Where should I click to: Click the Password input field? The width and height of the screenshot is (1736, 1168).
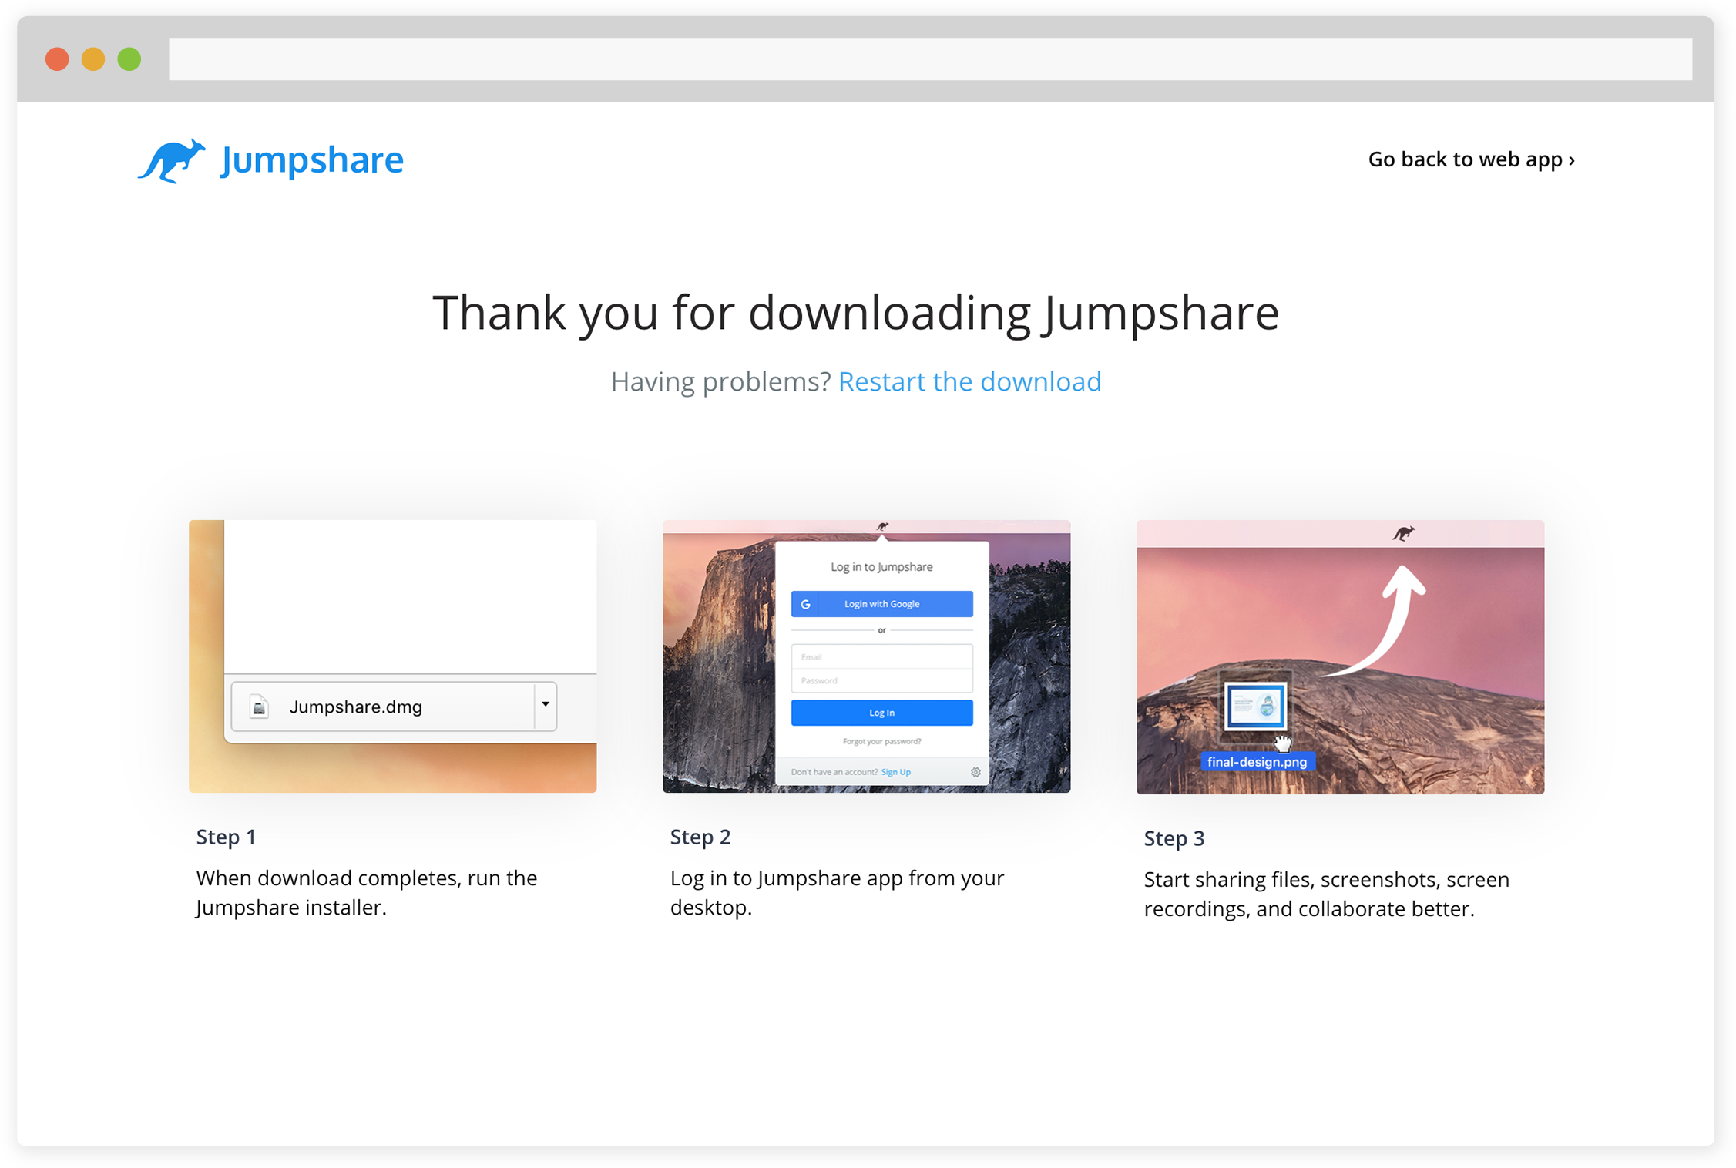tap(881, 680)
